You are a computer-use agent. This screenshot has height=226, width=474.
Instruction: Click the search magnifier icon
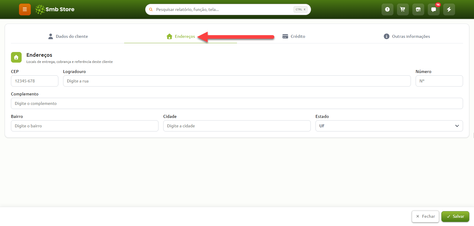pos(151,9)
